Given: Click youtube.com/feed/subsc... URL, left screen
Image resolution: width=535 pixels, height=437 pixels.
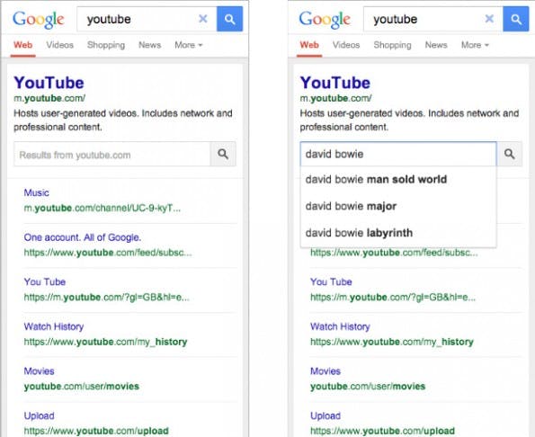Looking at the screenshot, I should pyautogui.click(x=108, y=253).
